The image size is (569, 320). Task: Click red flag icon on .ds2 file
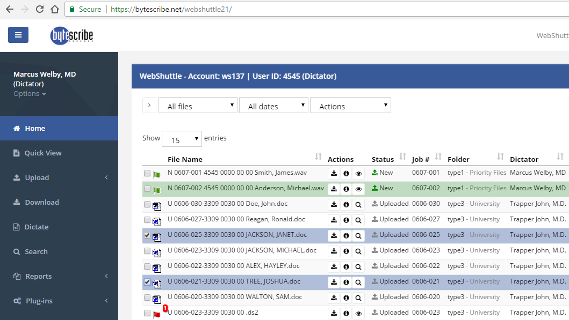(157, 314)
